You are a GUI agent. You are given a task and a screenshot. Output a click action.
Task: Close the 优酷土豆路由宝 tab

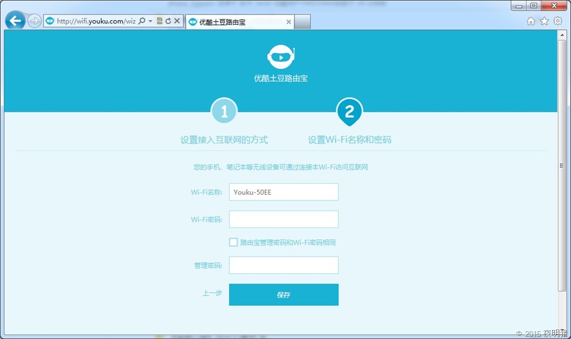tap(288, 22)
